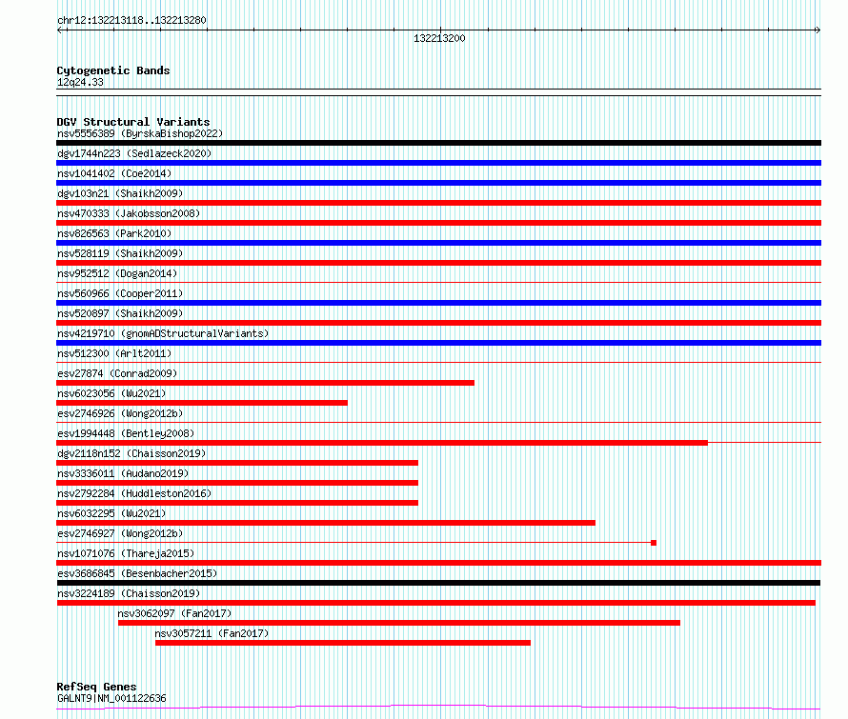The image size is (848, 719).
Task: Click the blue bar under nsv4219710
Action: pos(438,343)
